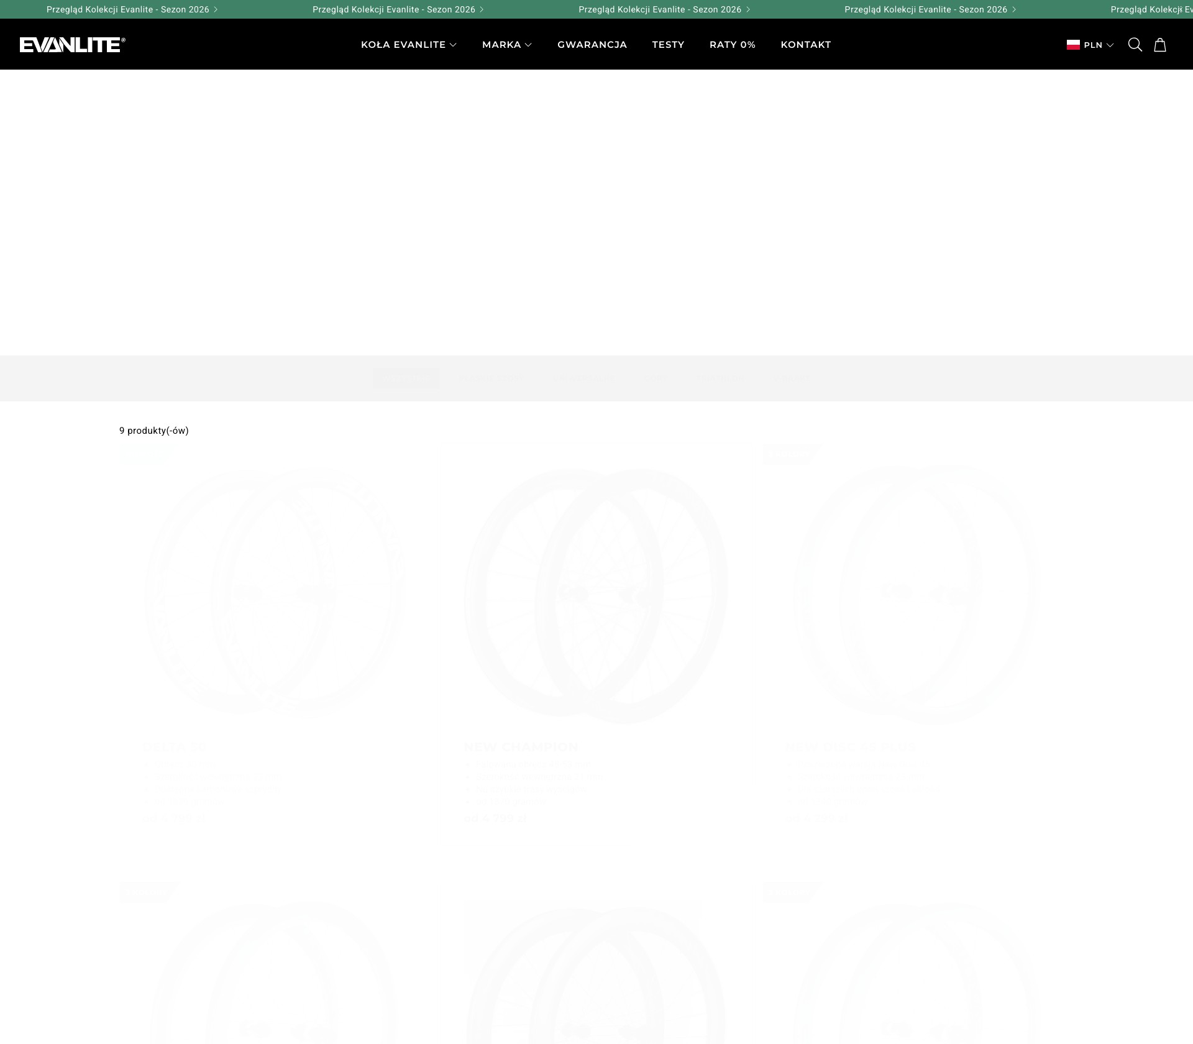Select the Wszystkie filter tab
Image resolution: width=1193 pixels, height=1044 pixels.
pyautogui.click(x=406, y=378)
